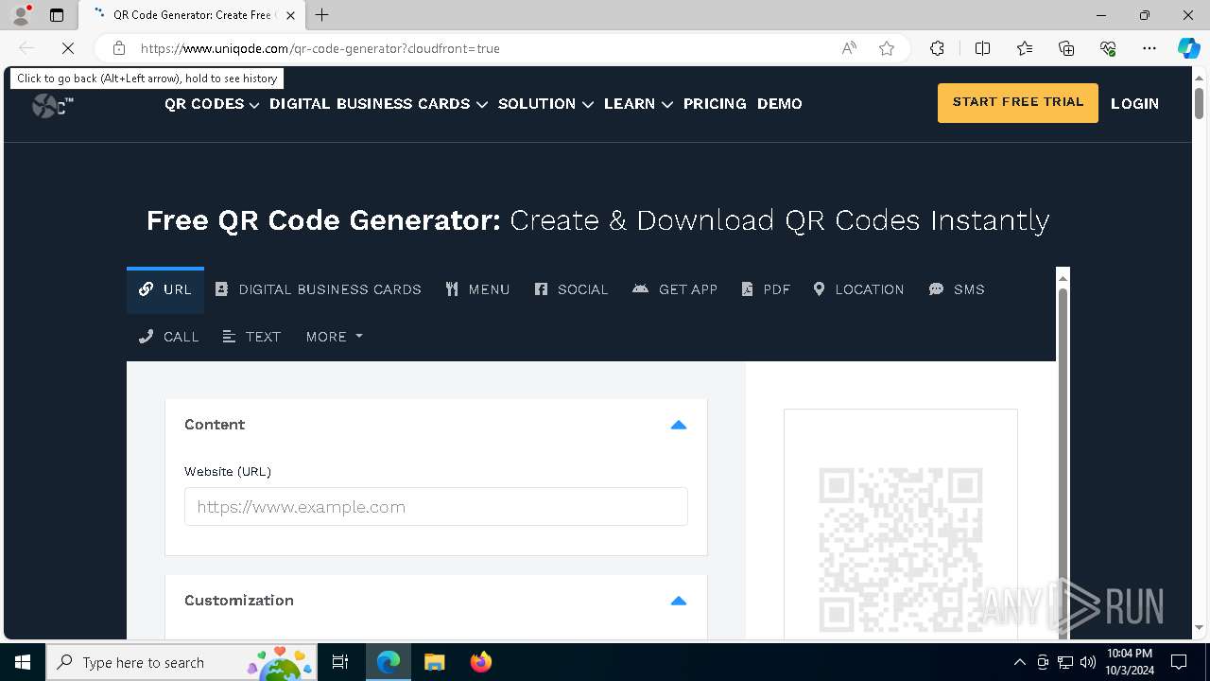This screenshot has height=681, width=1210.
Task: Open Microsoft Edge from taskbar
Action: pos(389,662)
